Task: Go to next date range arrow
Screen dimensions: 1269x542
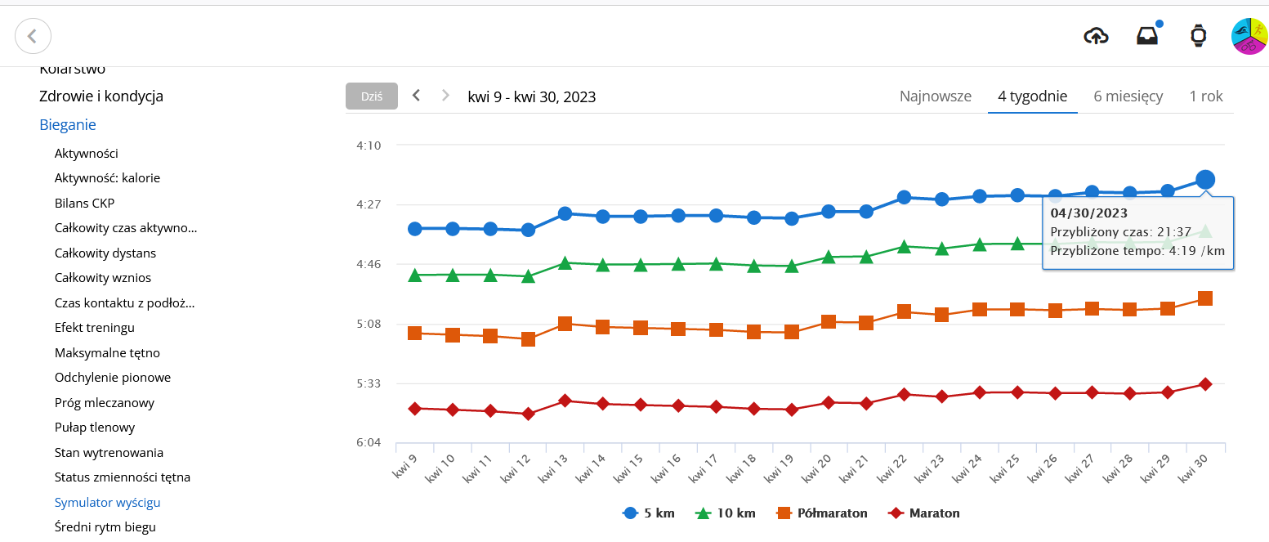Action: pyautogui.click(x=445, y=96)
